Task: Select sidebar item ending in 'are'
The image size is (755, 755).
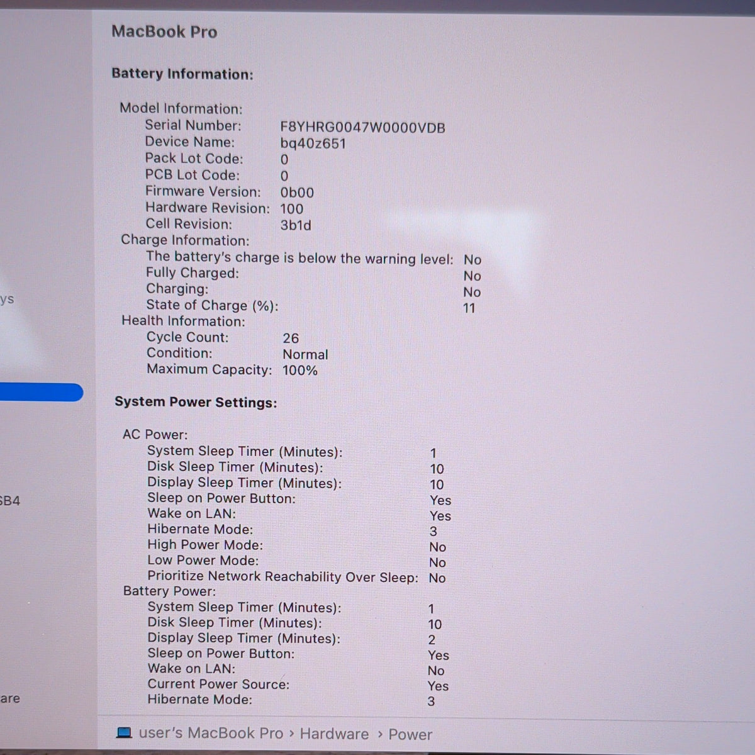Action: click(10, 698)
